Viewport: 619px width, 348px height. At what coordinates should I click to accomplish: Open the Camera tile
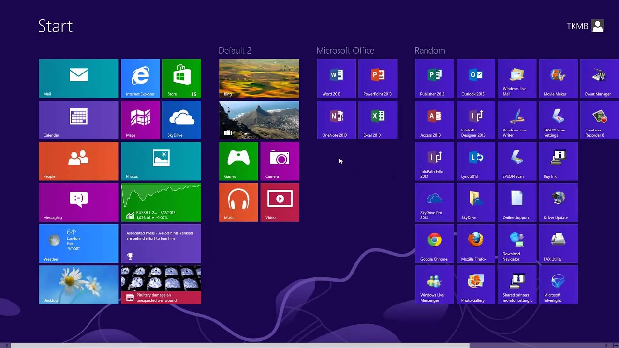click(280, 161)
